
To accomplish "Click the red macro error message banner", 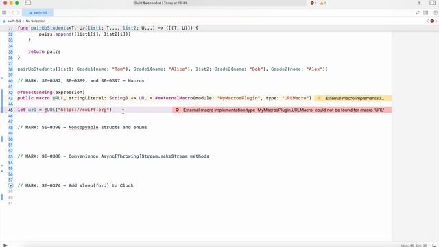I will (282, 110).
